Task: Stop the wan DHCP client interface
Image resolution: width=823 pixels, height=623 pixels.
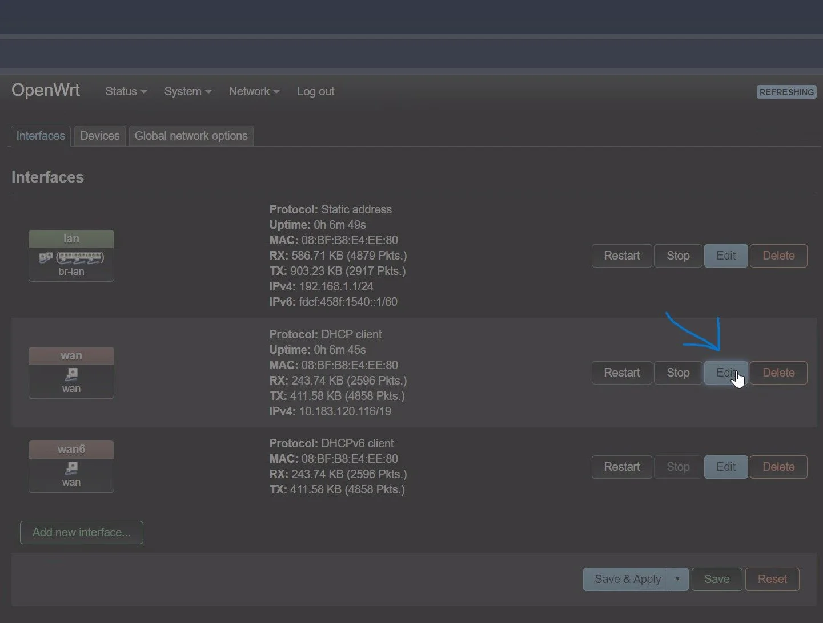Action: point(678,373)
